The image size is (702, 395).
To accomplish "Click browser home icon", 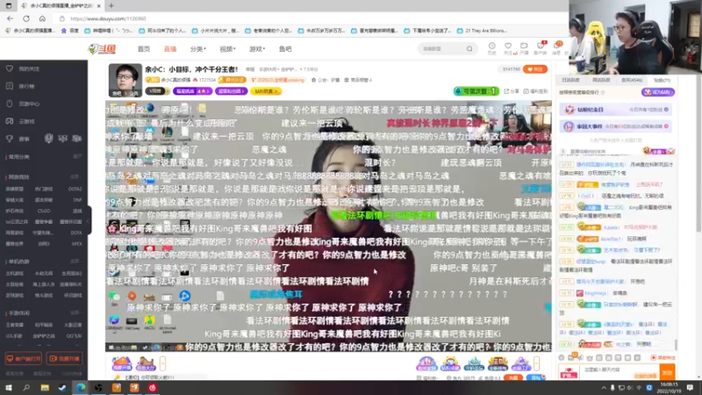I will (42, 18).
